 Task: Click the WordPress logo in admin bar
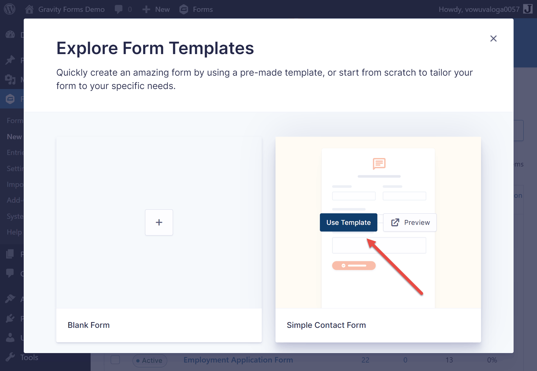click(9, 9)
